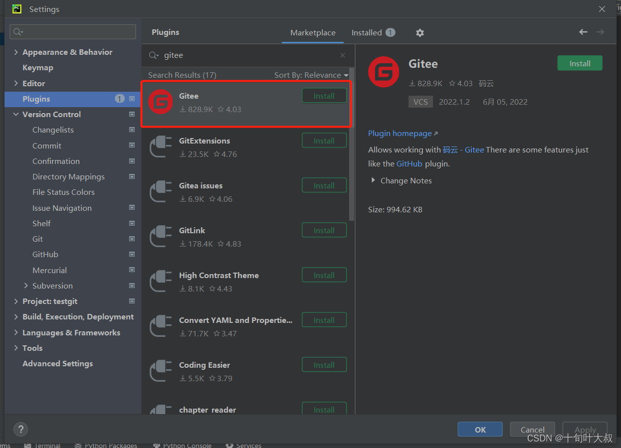Click the plugin results vertical scrollbar

[352, 145]
